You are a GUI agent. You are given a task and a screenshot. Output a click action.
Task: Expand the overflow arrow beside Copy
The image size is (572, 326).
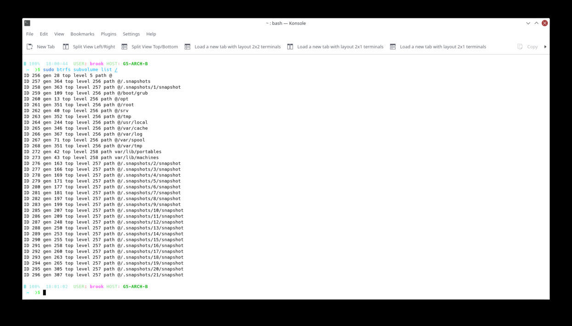(x=545, y=46)
